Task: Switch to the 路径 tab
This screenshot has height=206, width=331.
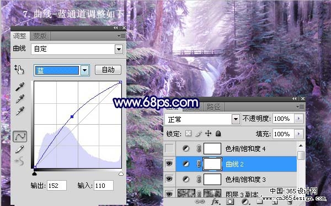Action: click(213, 107)
